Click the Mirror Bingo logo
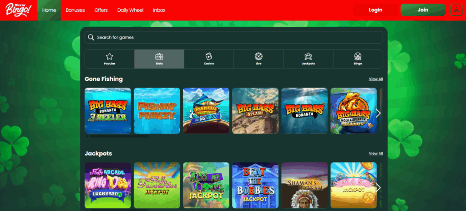The width and height of the screenshot is (466, 211). [18, 10]
